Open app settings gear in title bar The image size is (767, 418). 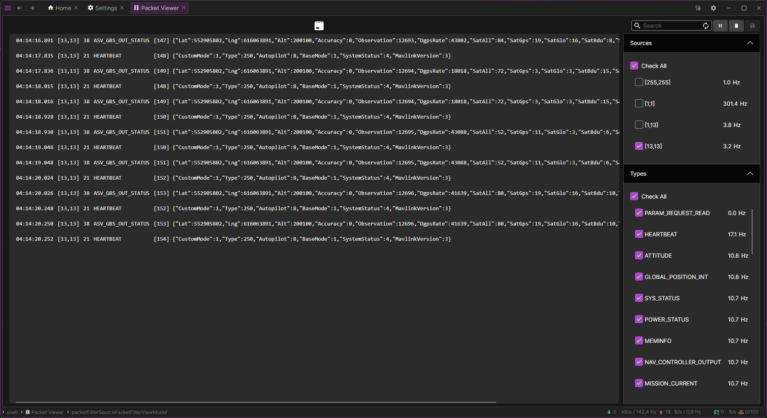pos(713,8)
